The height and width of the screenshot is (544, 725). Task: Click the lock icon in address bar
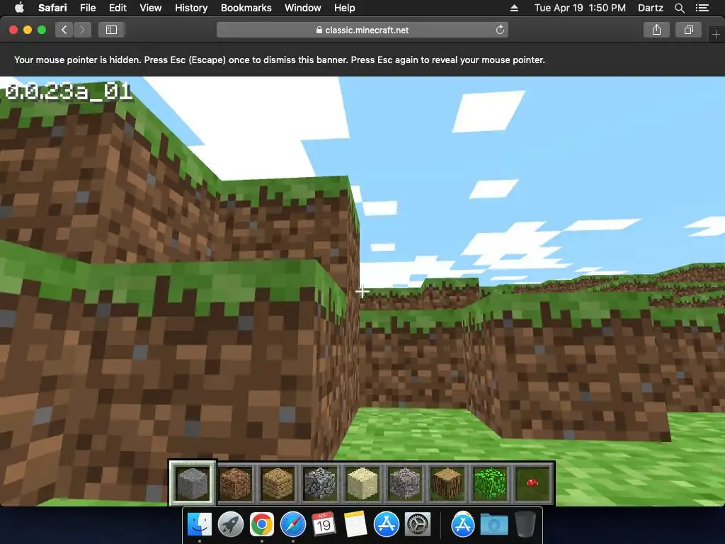coord(319,30)
